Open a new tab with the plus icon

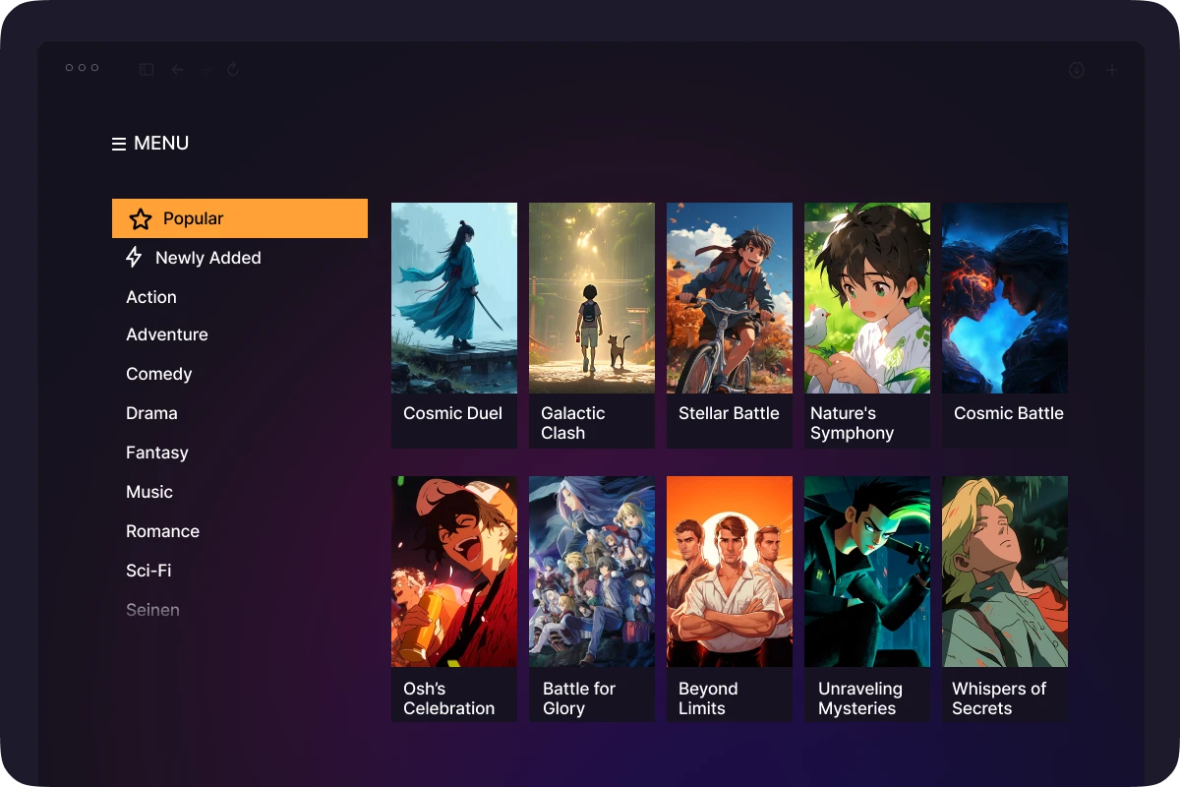pyautogui.click(x=1112, y=69)
